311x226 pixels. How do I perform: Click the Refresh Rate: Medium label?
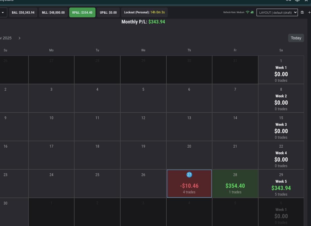click(x=234, y=12)
